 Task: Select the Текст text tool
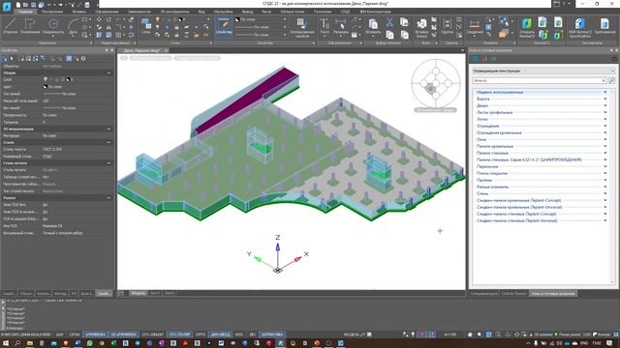coord(325,26)
